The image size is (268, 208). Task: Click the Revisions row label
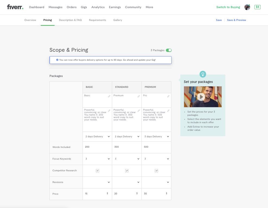point(58,182)
